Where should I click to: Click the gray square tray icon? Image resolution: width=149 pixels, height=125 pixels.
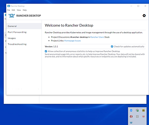[137, 116]
